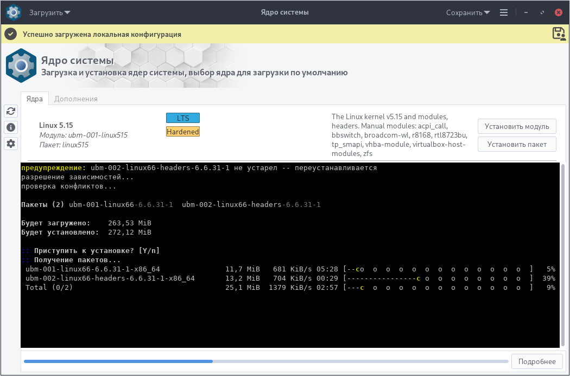This screenshot has height=376, width=570.
Task: Open settings via the sidebar gear icon
Action: click(x=11, y=144)
